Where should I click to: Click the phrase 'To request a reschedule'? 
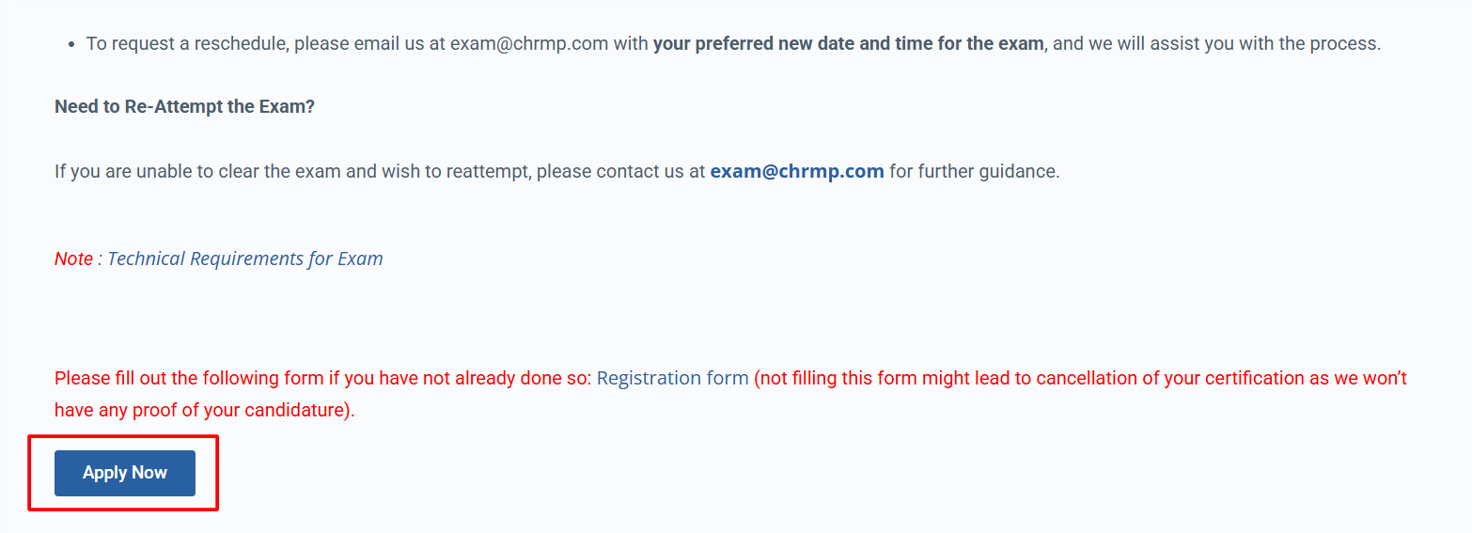[185, 43]
